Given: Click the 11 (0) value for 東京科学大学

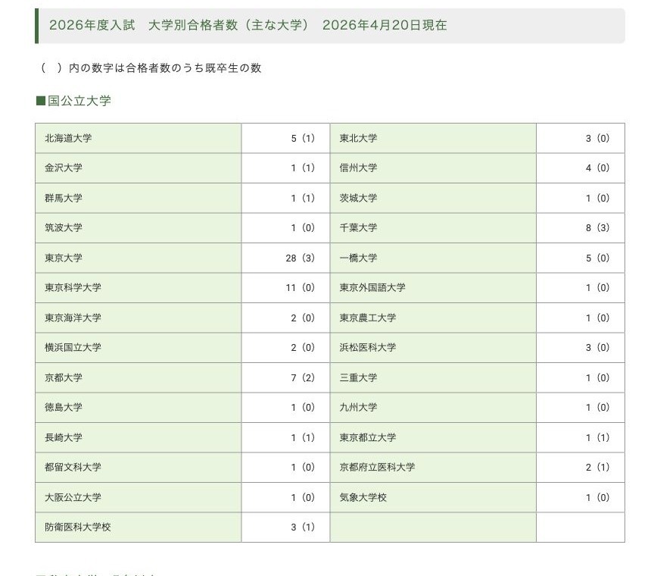Looking at the screenshot, I should [x=301, y=287].
